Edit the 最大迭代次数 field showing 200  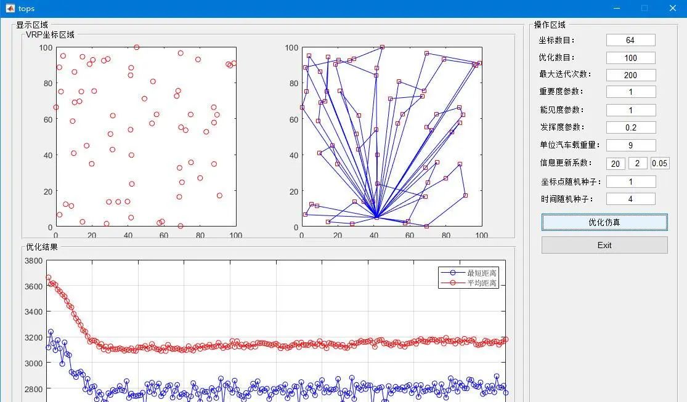(630, 75)
